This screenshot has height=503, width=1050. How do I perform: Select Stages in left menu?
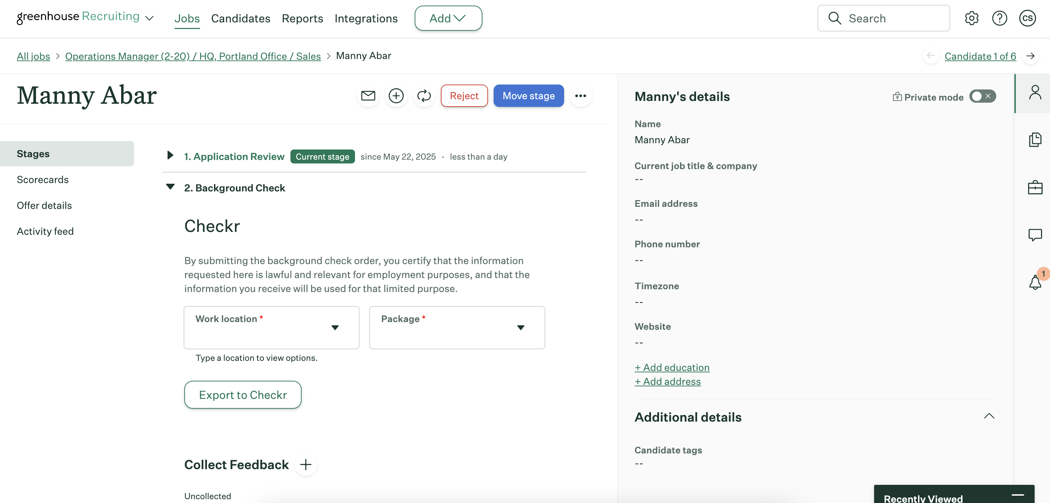point(67,154)
